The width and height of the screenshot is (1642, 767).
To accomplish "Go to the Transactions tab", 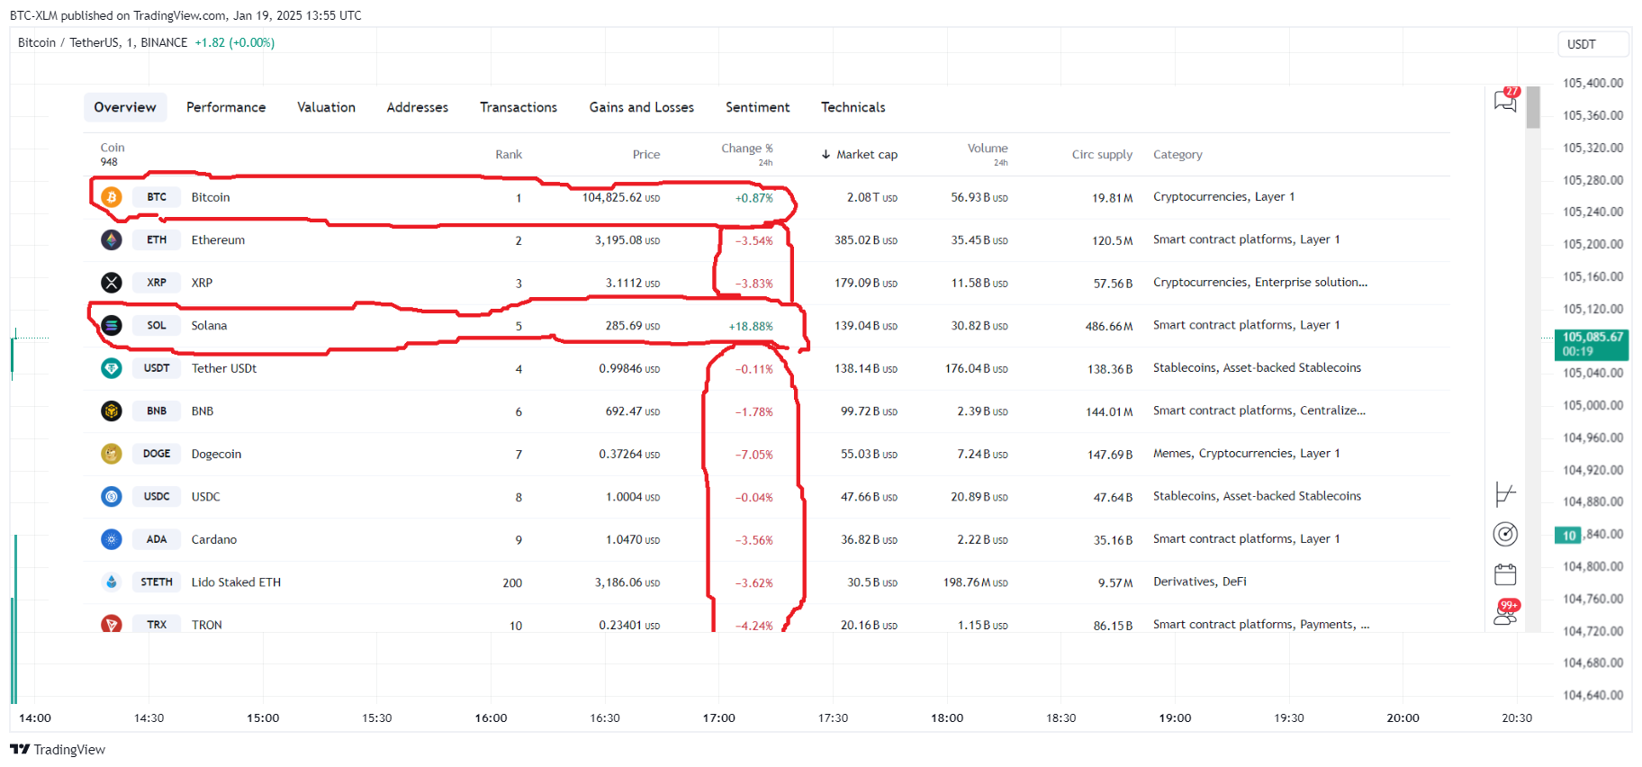I will [519, 107].
